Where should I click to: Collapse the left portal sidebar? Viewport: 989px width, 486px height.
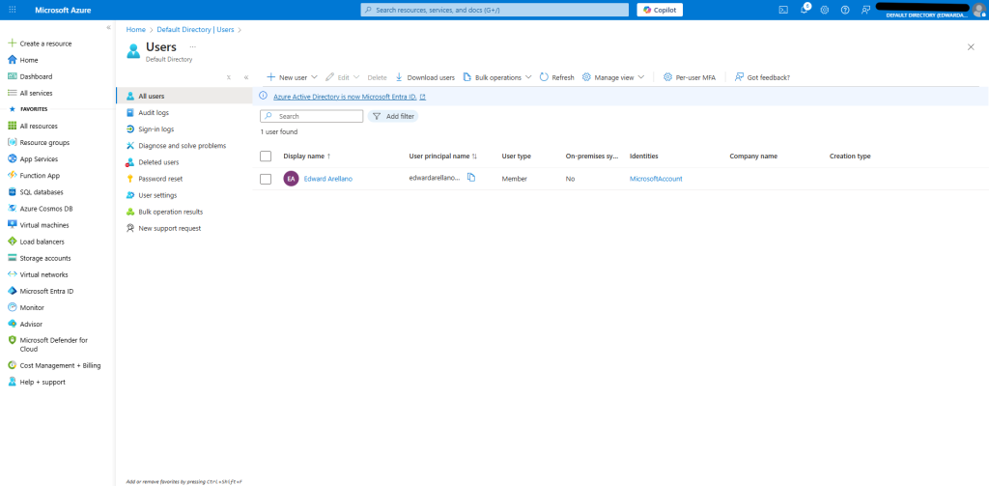point(108,28)
